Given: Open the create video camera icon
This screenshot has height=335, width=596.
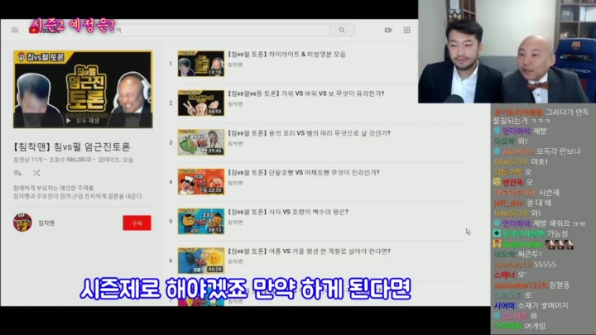Looking at the screenshot, I should (388, 30).
